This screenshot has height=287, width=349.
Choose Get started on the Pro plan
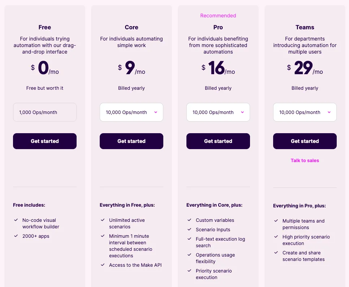click(x=218, y=141)
